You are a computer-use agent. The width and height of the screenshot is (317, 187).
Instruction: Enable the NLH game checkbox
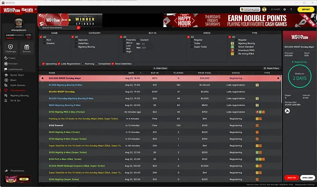click(x=44, y=40)
